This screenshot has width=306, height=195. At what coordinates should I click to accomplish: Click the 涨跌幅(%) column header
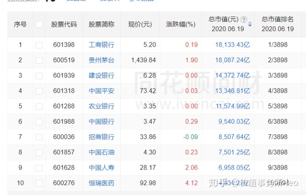[181, 24]
